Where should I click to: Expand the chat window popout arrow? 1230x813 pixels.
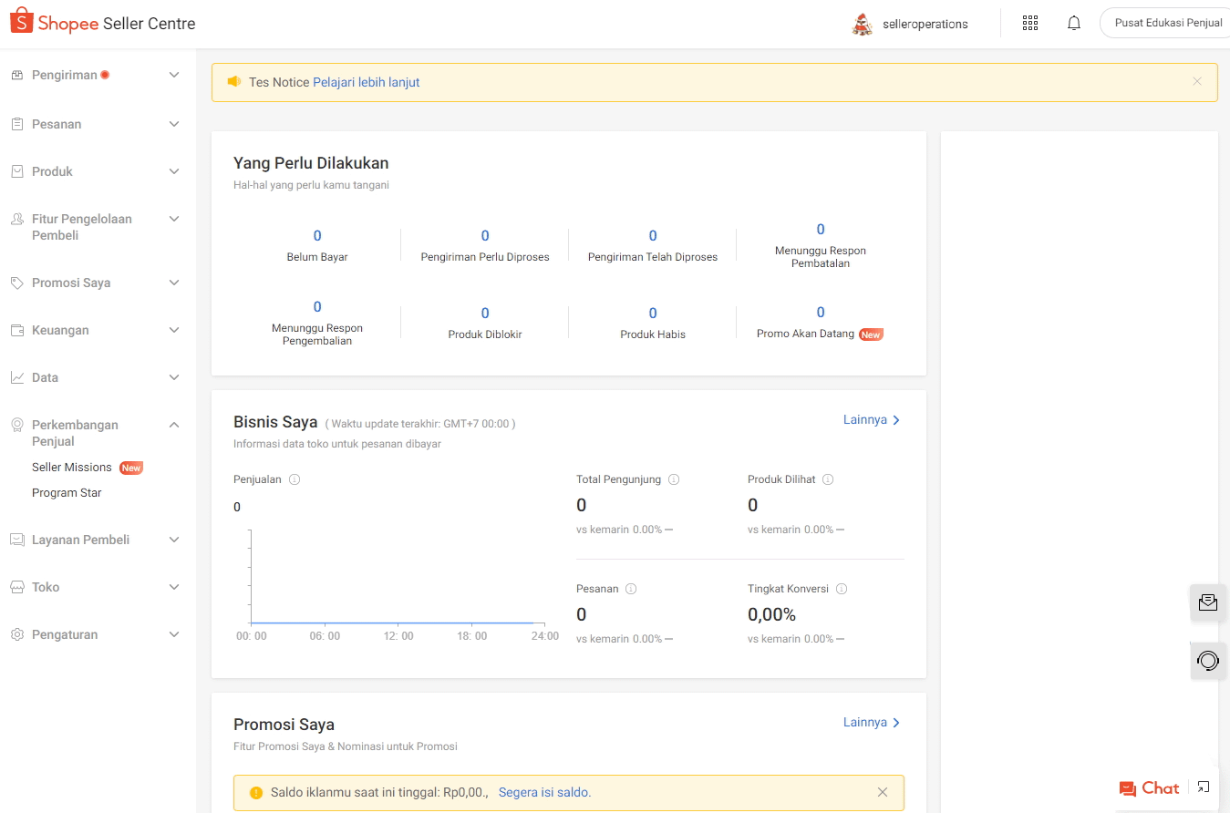[1204, 787]
